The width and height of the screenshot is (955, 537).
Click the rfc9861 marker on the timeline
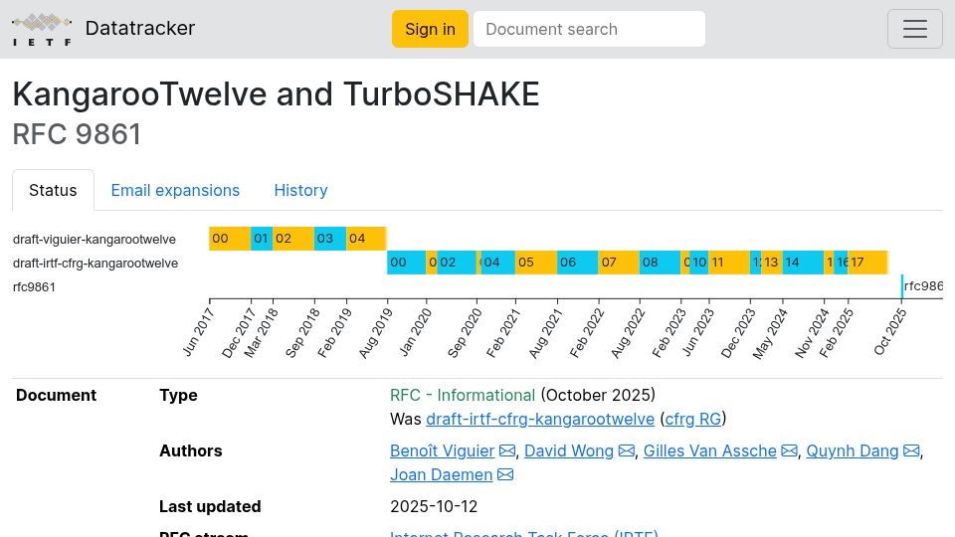[x=922, y=286]
